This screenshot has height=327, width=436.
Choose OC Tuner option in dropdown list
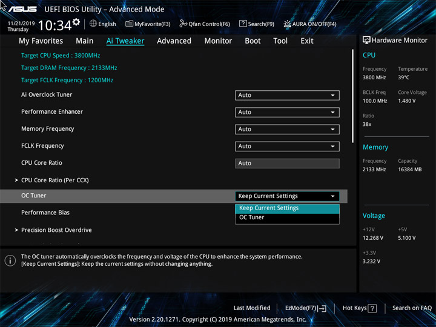coord(287,217)
